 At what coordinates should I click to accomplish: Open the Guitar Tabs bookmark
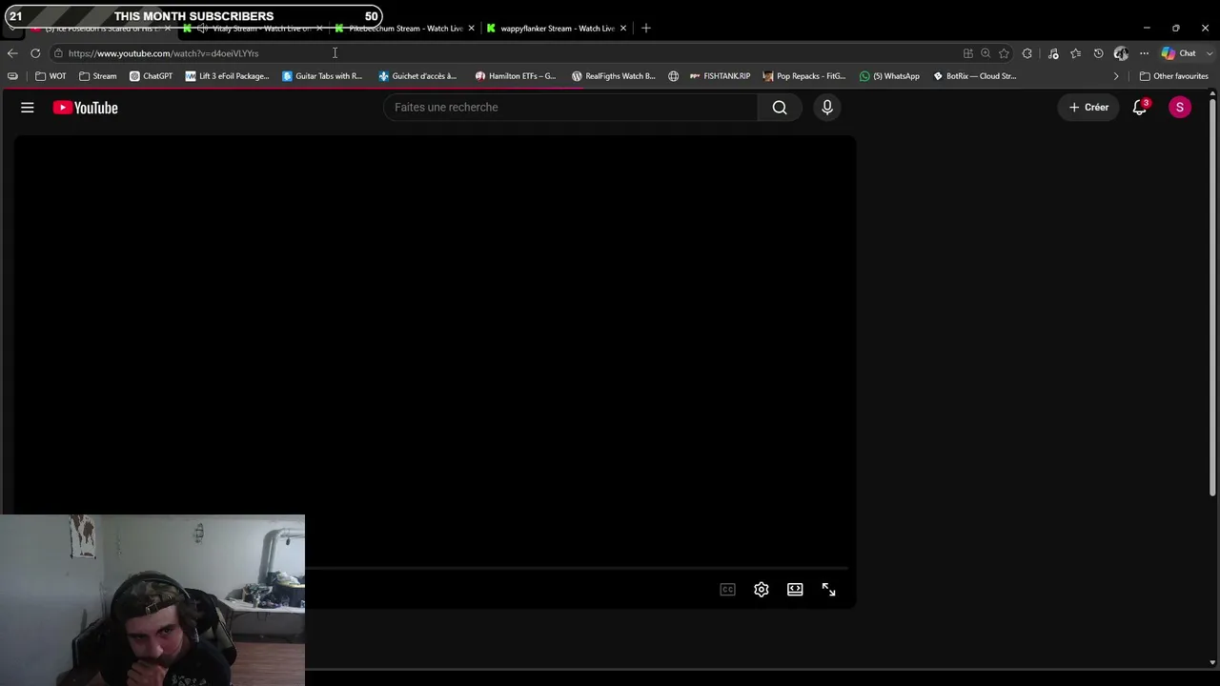coord(322,76)
